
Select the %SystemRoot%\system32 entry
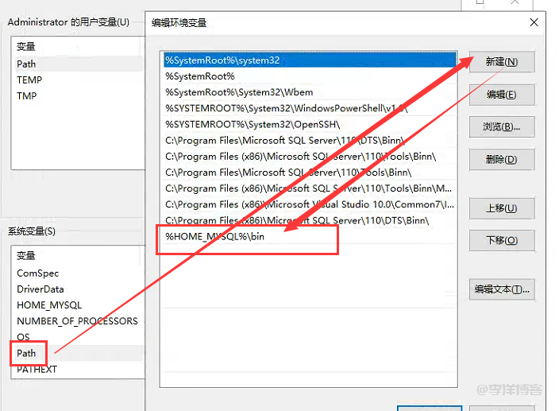(x=222, y=60)
